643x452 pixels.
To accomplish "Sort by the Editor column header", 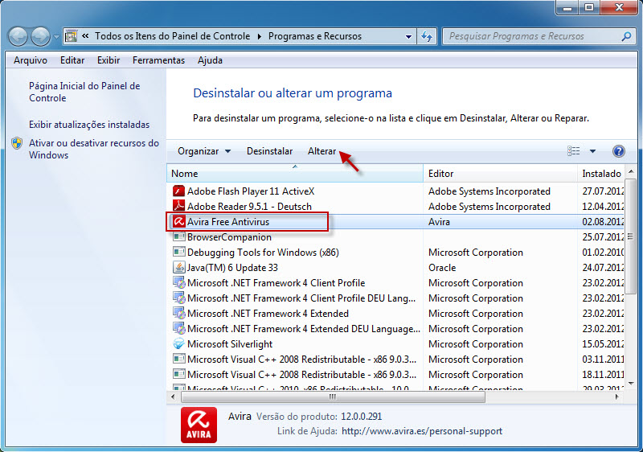I will 500,174.
